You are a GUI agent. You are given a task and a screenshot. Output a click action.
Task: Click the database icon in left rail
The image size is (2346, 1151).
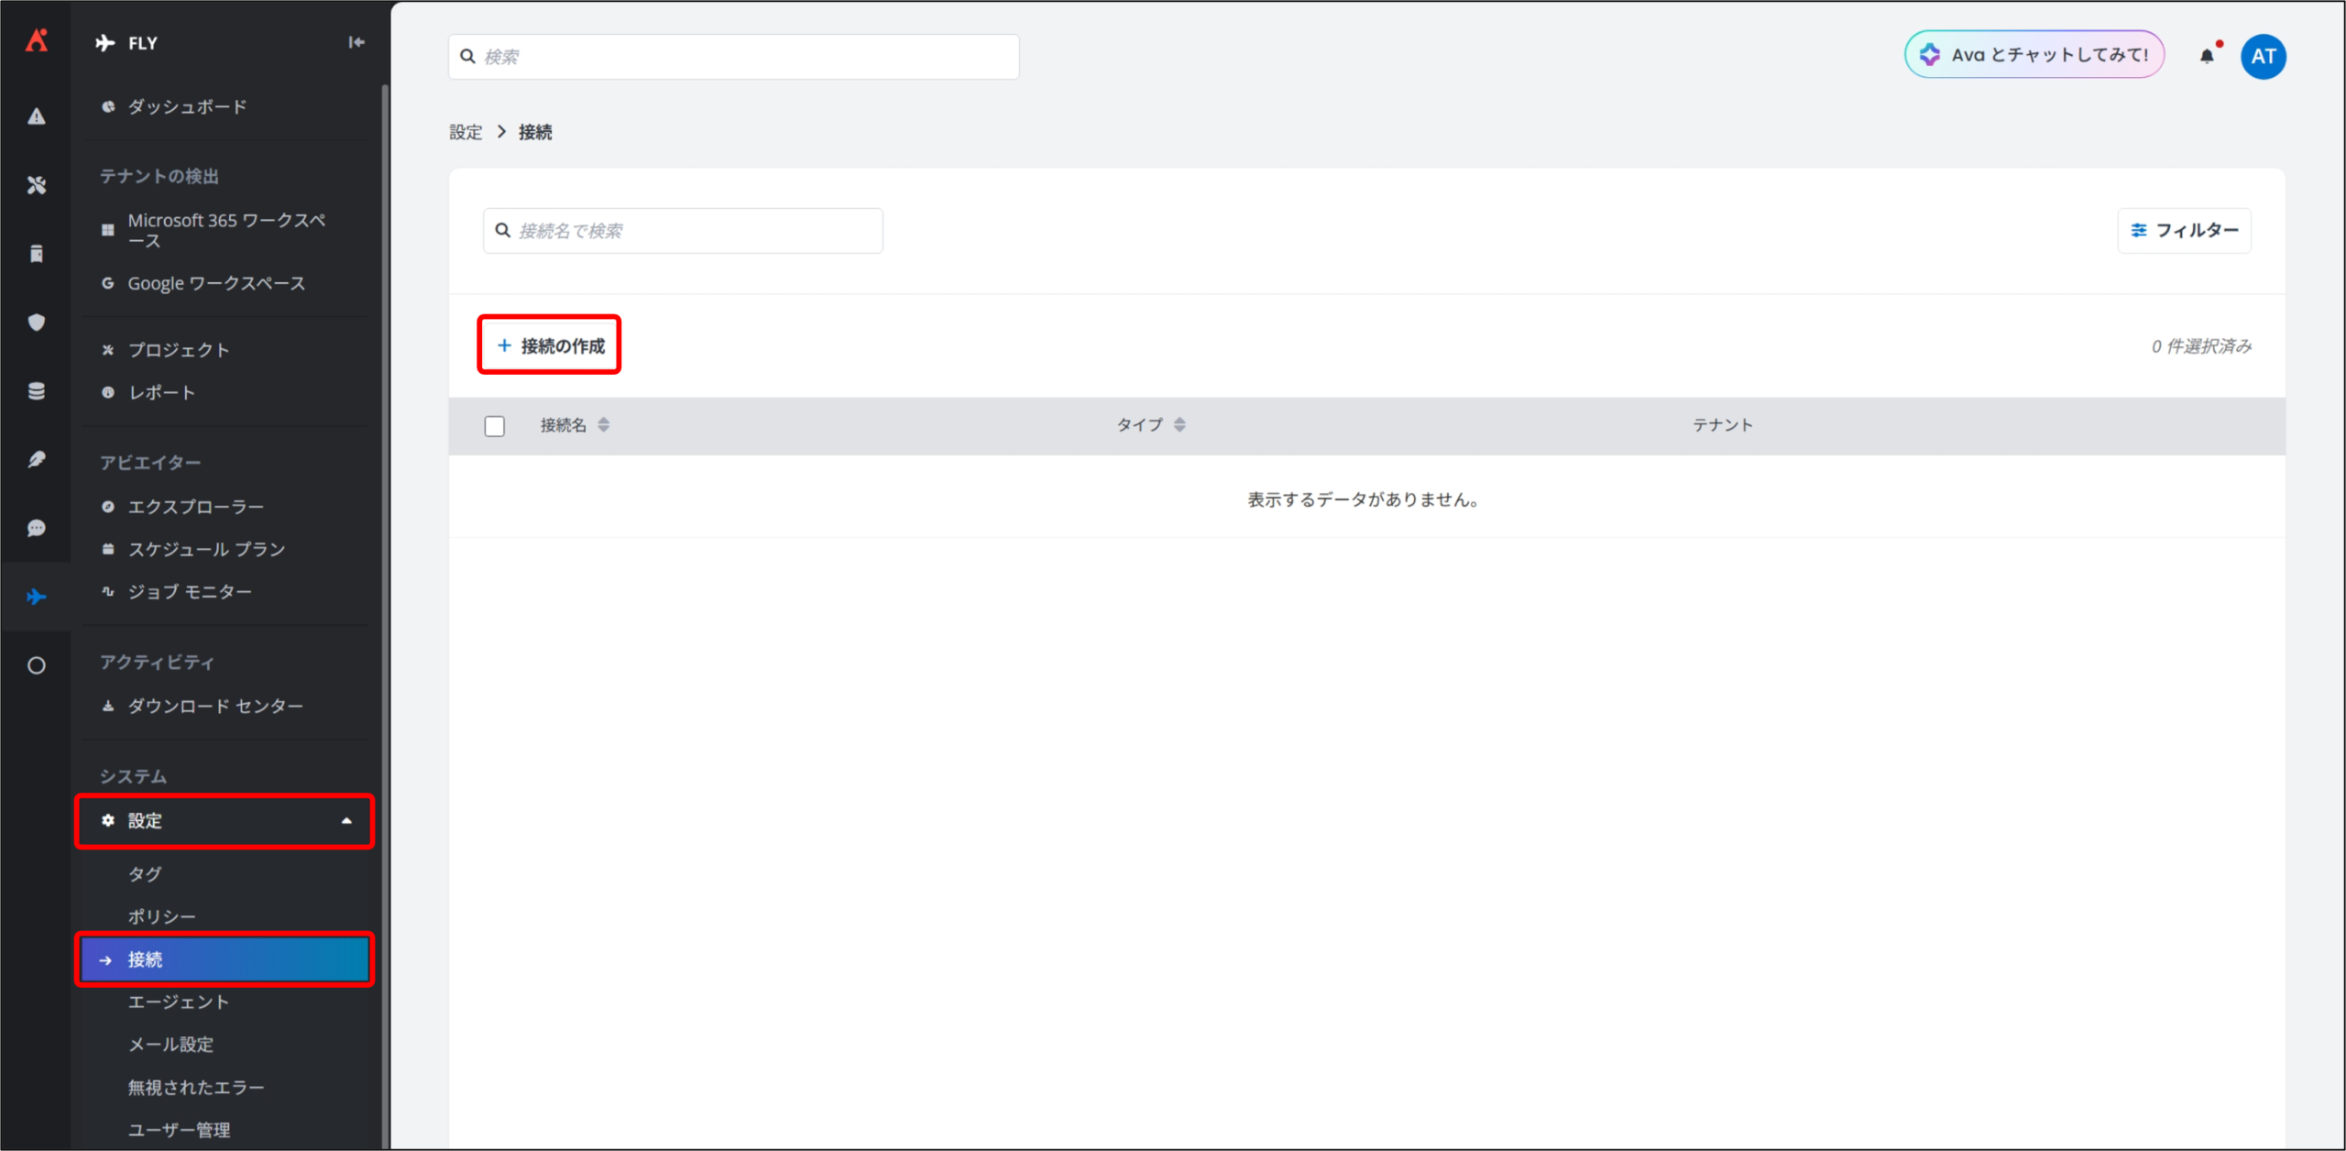(37, 391)
